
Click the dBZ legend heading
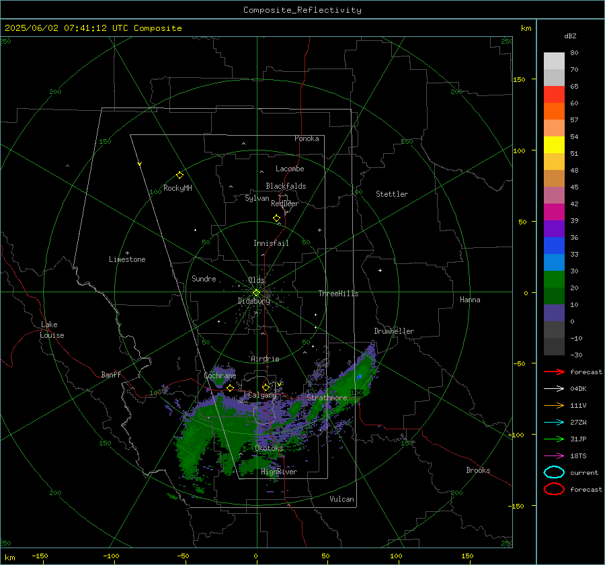coord(570,36)
